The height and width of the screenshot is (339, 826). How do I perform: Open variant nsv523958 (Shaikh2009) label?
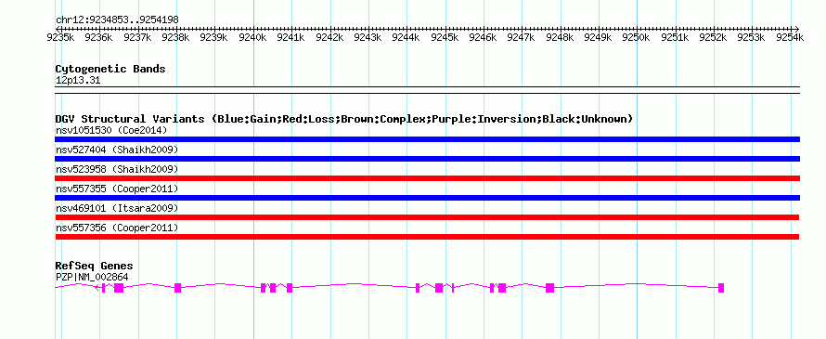tap(117, 169)
